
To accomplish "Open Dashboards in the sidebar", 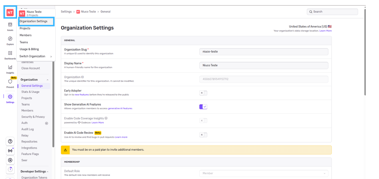I will click(x=10, y=55).
